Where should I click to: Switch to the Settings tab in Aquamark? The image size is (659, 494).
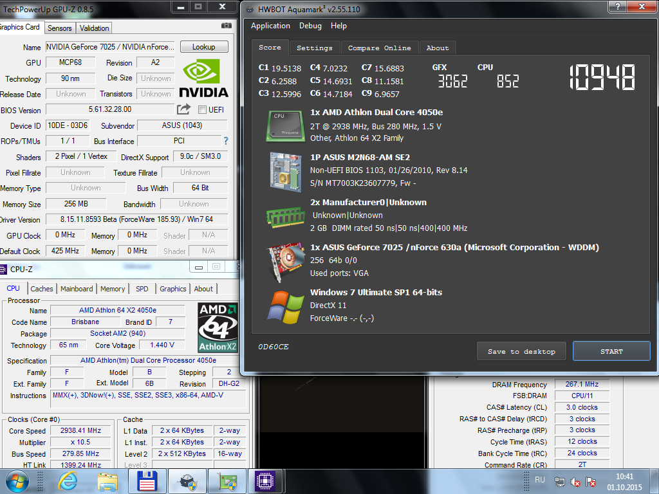[314, 48]
